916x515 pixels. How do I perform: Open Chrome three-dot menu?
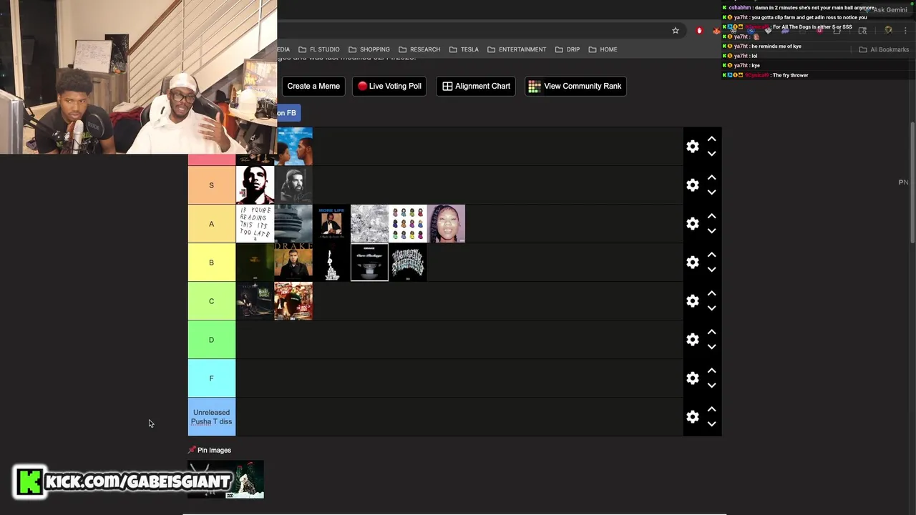coord(905,31)
